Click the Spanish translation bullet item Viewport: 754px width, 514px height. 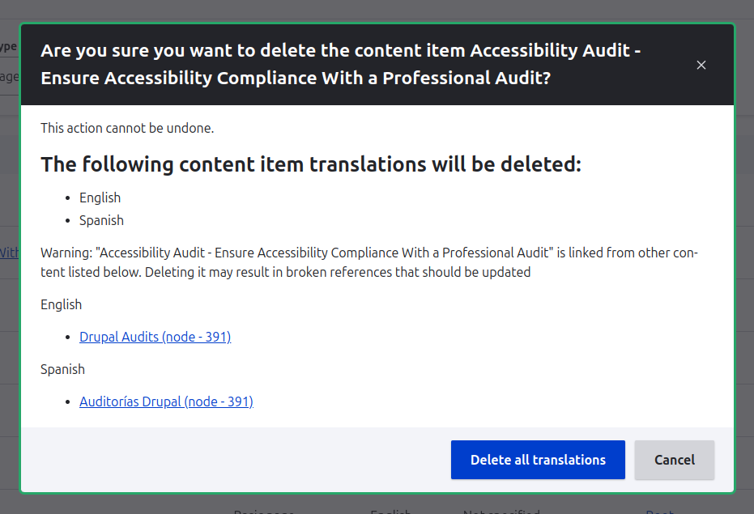point(101,220)
